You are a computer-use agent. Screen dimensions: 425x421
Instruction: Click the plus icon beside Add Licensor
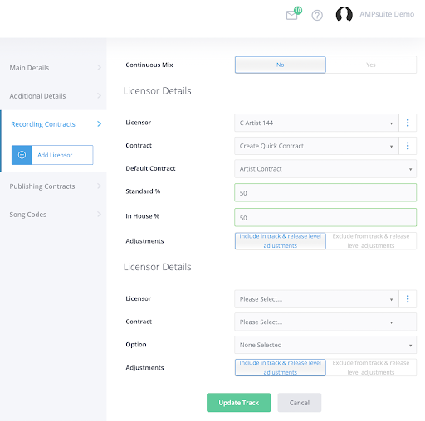click(22, 155)
